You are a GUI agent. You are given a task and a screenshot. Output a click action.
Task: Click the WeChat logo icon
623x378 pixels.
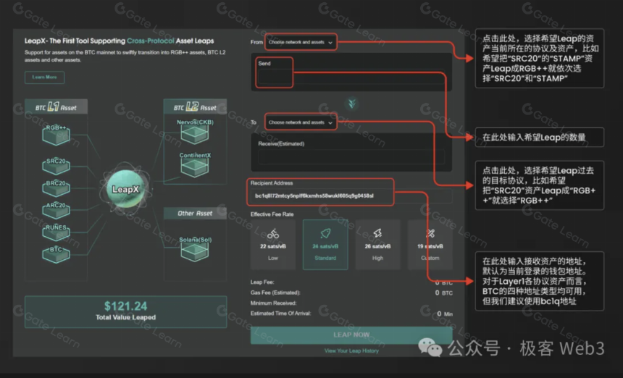pos(430,348)
